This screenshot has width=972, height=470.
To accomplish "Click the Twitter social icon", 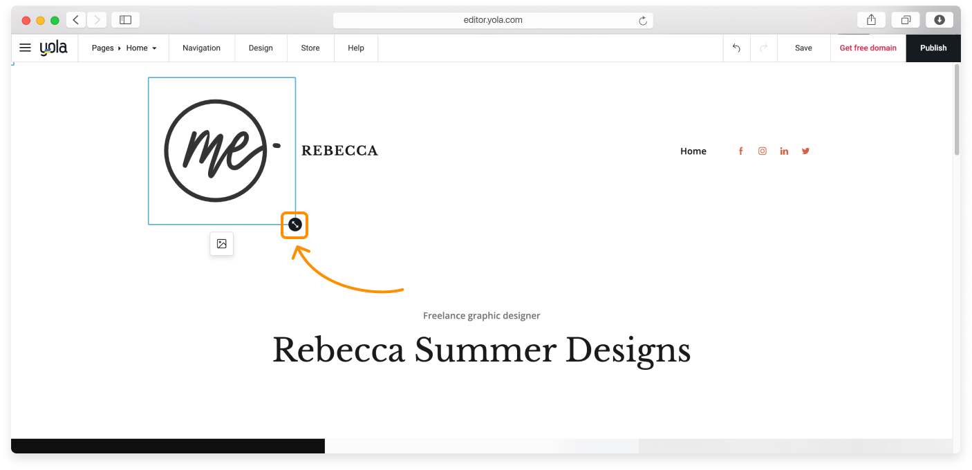I will (x=805, y=151).
